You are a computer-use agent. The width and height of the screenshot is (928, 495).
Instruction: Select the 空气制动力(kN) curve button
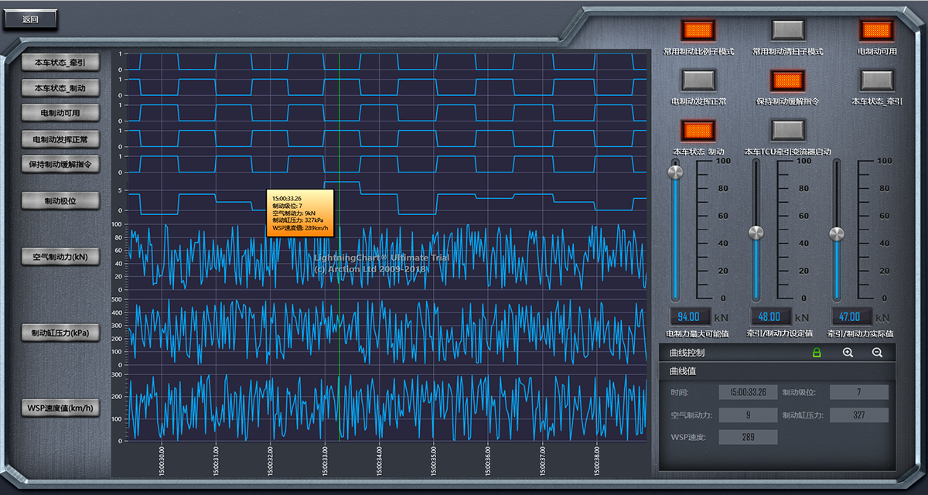click(x=61, y=257)
